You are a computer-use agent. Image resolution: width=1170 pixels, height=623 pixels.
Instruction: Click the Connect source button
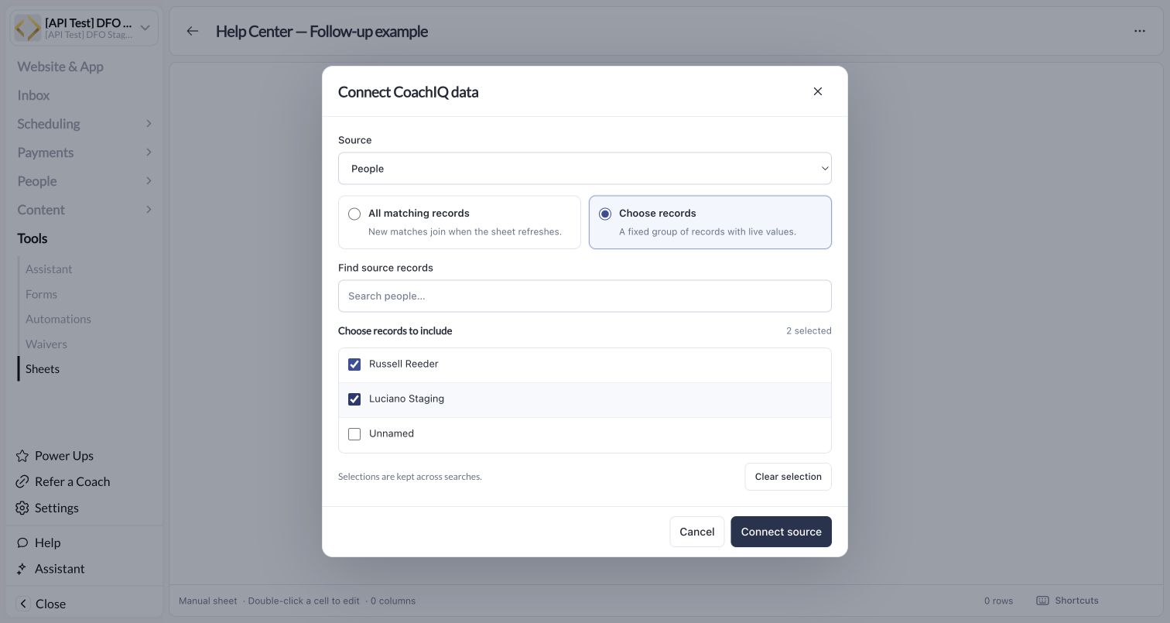coord(781,532)
